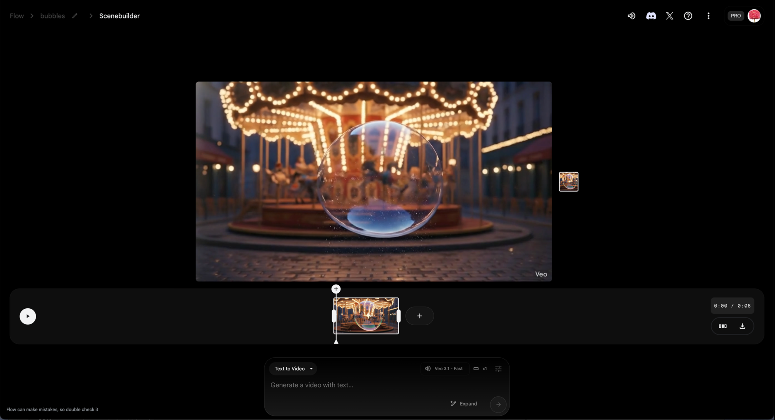The height and width of the screenshot is (420, 775).
Task: Toggle the sound icon in top bar
Action: [631, 16]
